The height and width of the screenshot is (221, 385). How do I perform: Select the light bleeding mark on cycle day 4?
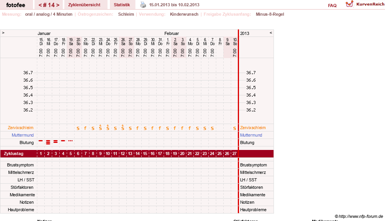click(63, 141)
